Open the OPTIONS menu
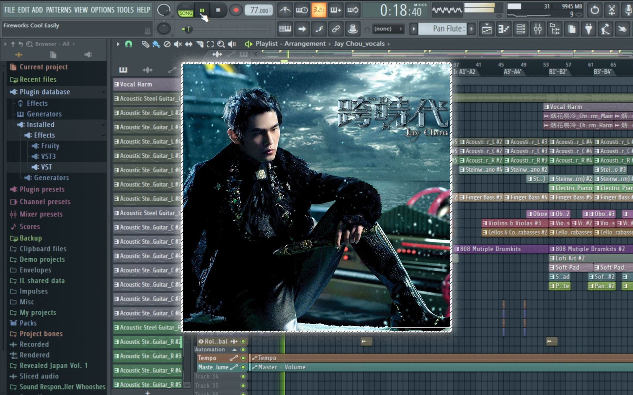633x395 pixels. coord(103,10)
